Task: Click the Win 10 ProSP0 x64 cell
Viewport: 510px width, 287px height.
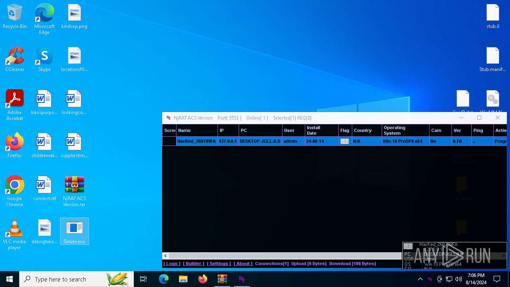Action: (x=402, y=141)
